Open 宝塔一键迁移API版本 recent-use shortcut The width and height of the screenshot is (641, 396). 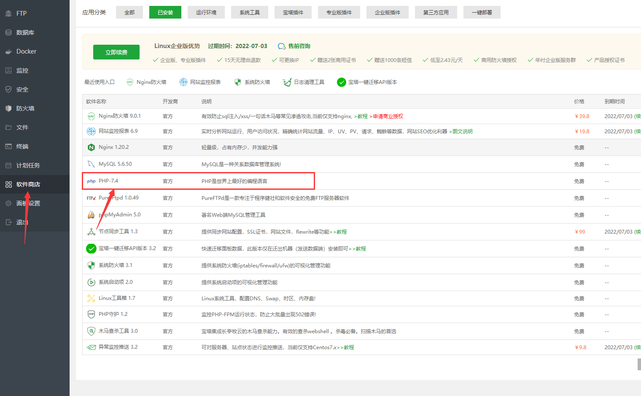point(367,82)
